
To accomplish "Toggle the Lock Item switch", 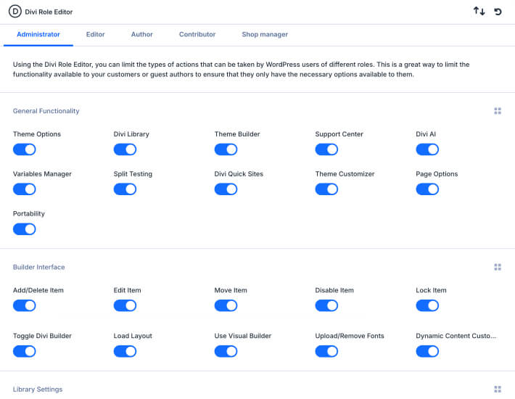I will pyautogui.click(x=427, y=305).
